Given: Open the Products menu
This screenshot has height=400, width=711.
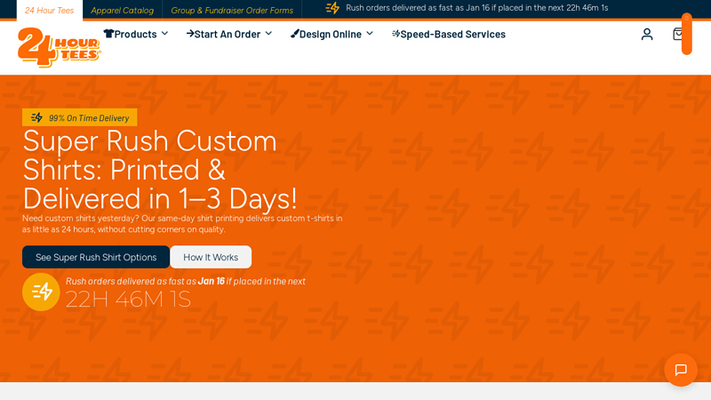Looking at the screenshot, I should (136, 34).
